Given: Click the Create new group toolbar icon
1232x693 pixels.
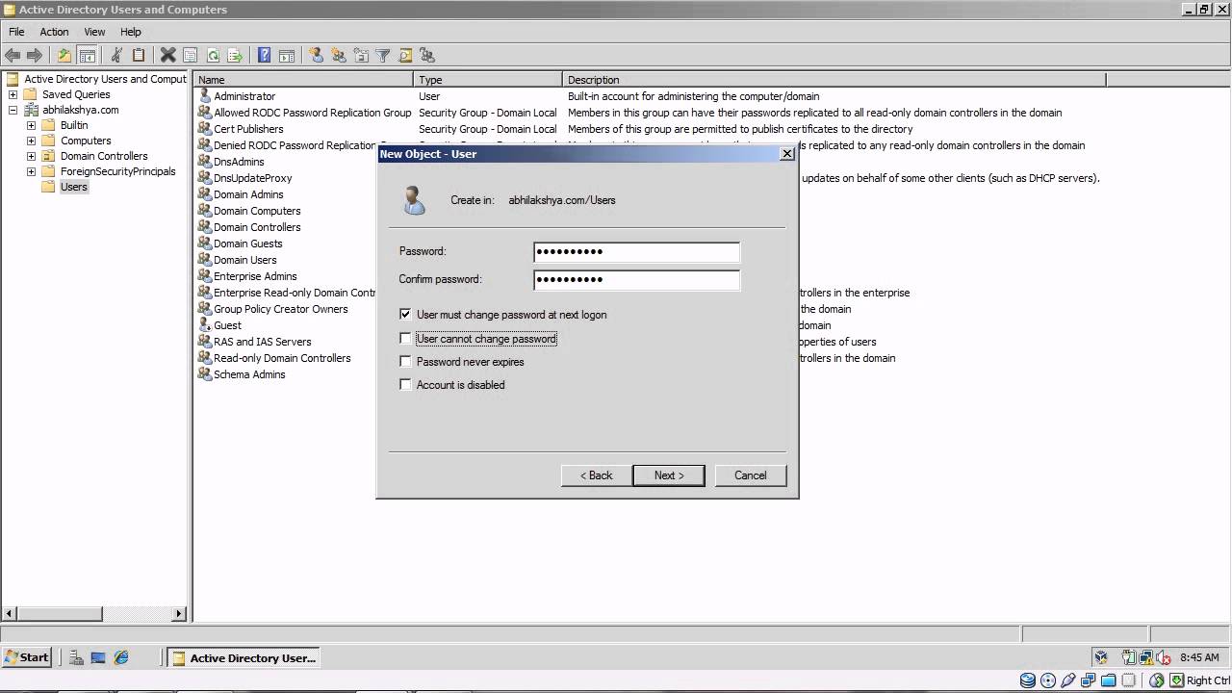Looking at the screenshot, I should tap(339, 56).
